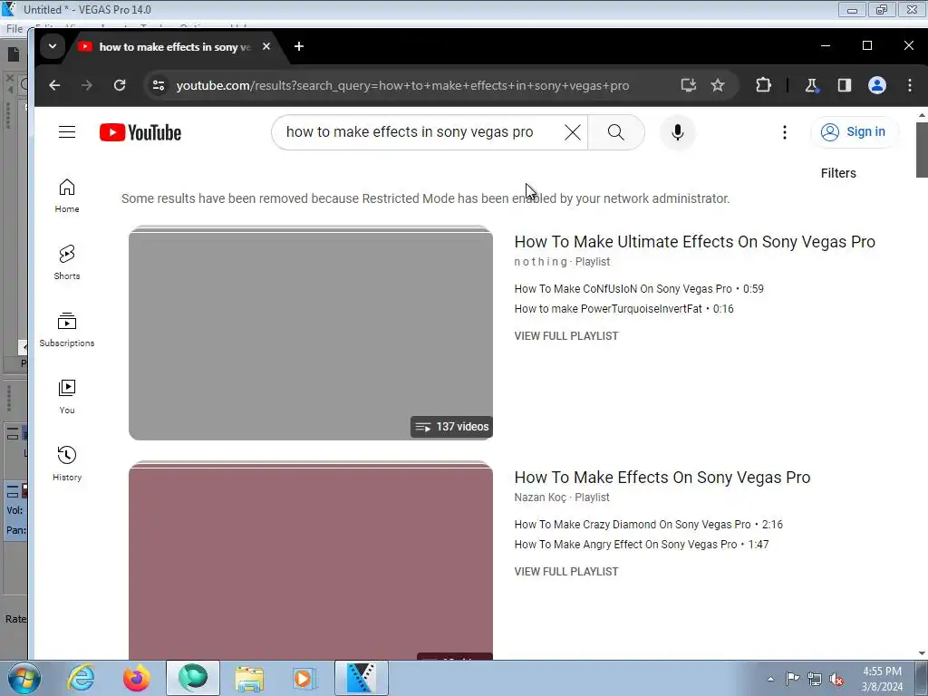Open 'How To Make Effects On Sony' title
The height and width of the screenshot is (696, 928).
[662, 478]
